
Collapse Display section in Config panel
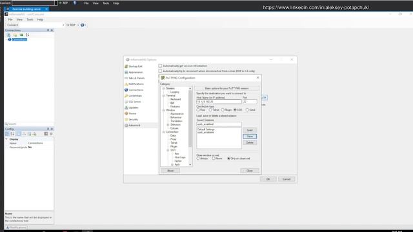pyautogui.click(x=6, y=139)
